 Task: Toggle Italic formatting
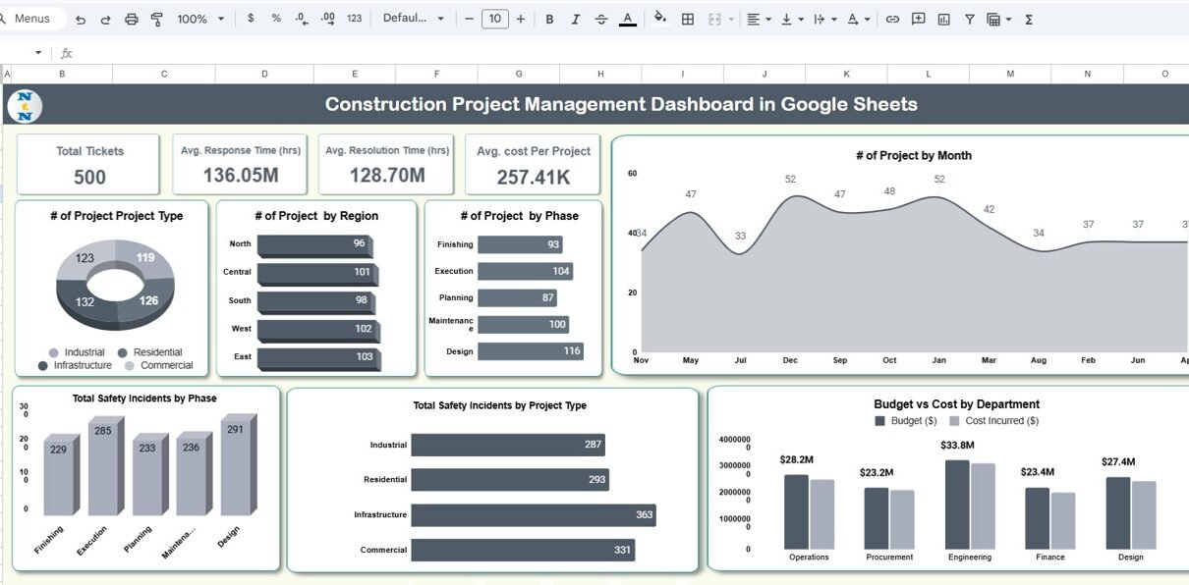point(575,19)
